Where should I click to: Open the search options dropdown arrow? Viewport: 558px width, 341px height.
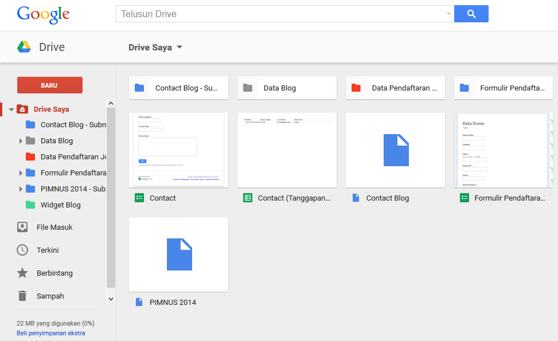tap(448, 13)
